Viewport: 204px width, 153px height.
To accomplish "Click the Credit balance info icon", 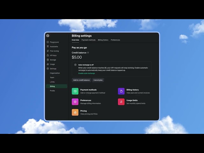I will [x=88, y=53].
